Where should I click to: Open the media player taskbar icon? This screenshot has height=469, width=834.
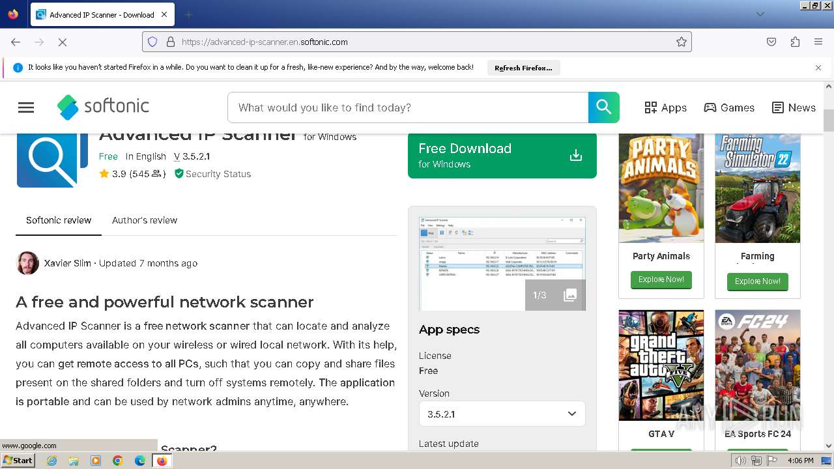pos(96,461)
